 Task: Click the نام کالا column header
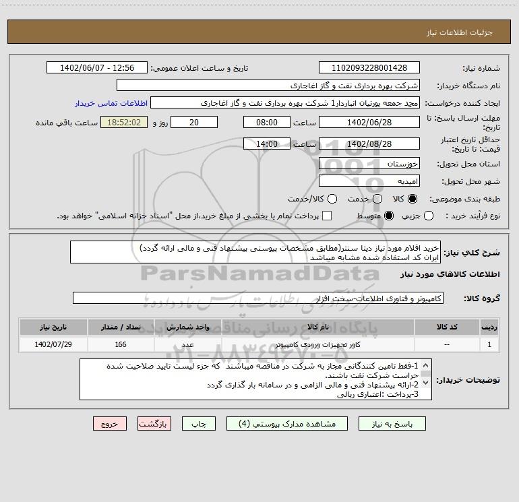pyautogui.click(x=317, y=327)
